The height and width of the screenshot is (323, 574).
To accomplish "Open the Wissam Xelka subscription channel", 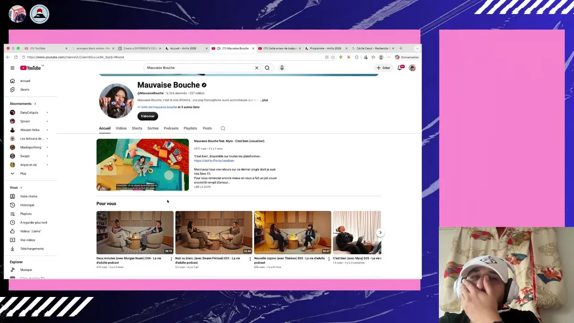I will click(29, 130).
